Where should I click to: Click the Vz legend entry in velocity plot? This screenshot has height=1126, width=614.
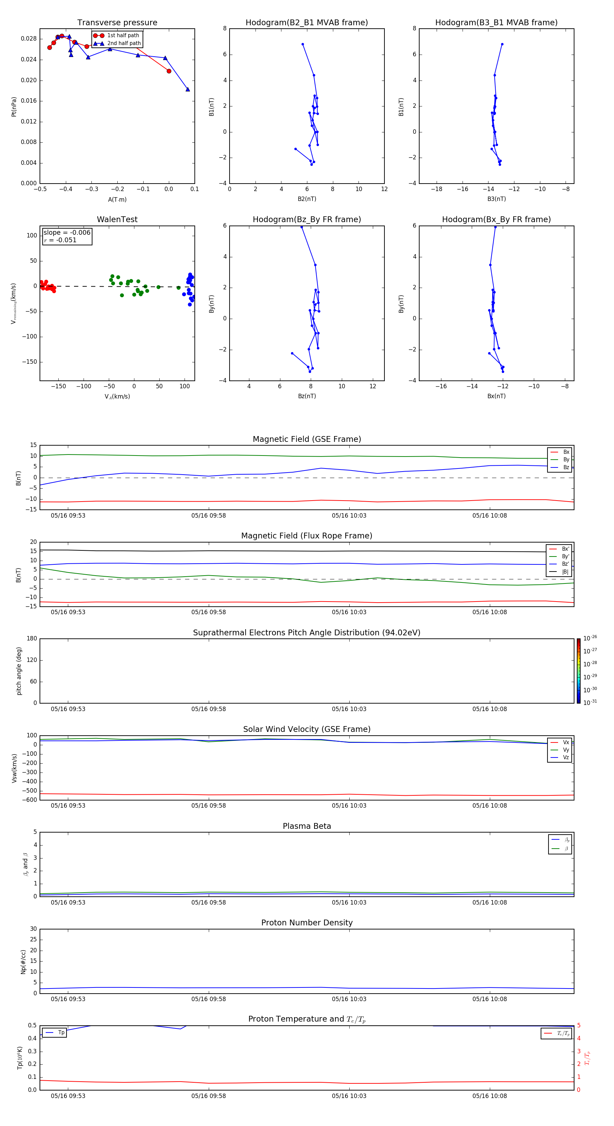coord(560,757)
